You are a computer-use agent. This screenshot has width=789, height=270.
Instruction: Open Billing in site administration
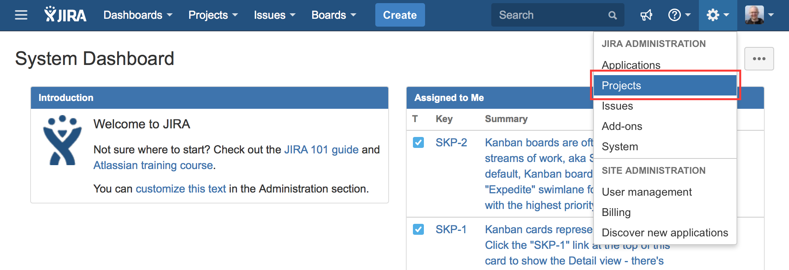[x=665, y=212]
